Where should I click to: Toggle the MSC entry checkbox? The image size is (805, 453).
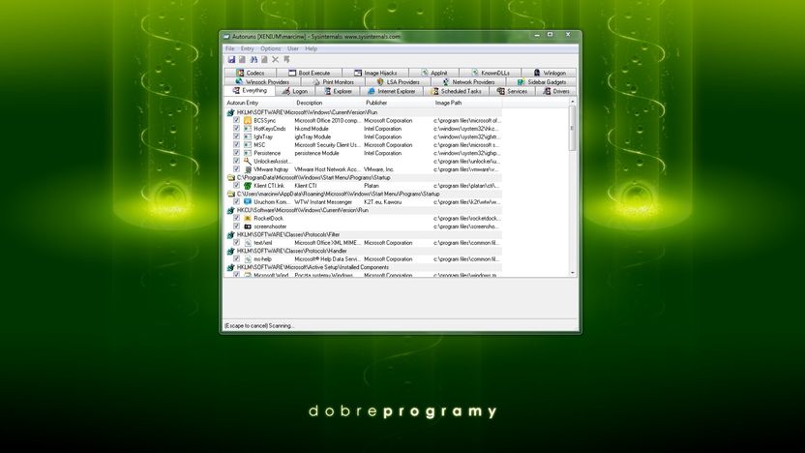click(x=237, y=145)
